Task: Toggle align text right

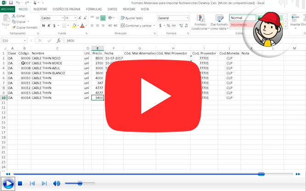Action: [103, 26]
